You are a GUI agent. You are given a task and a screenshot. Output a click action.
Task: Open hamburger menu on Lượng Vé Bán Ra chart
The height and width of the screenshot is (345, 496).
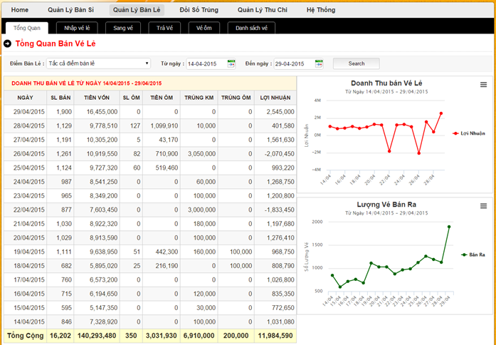[484, 205]
